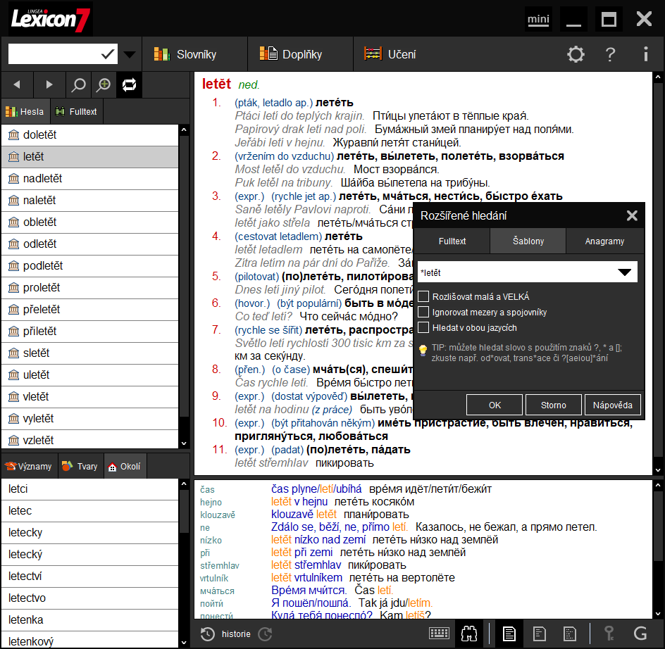
Task: Toggle the swap language direction icon
Action: point(129,84)
